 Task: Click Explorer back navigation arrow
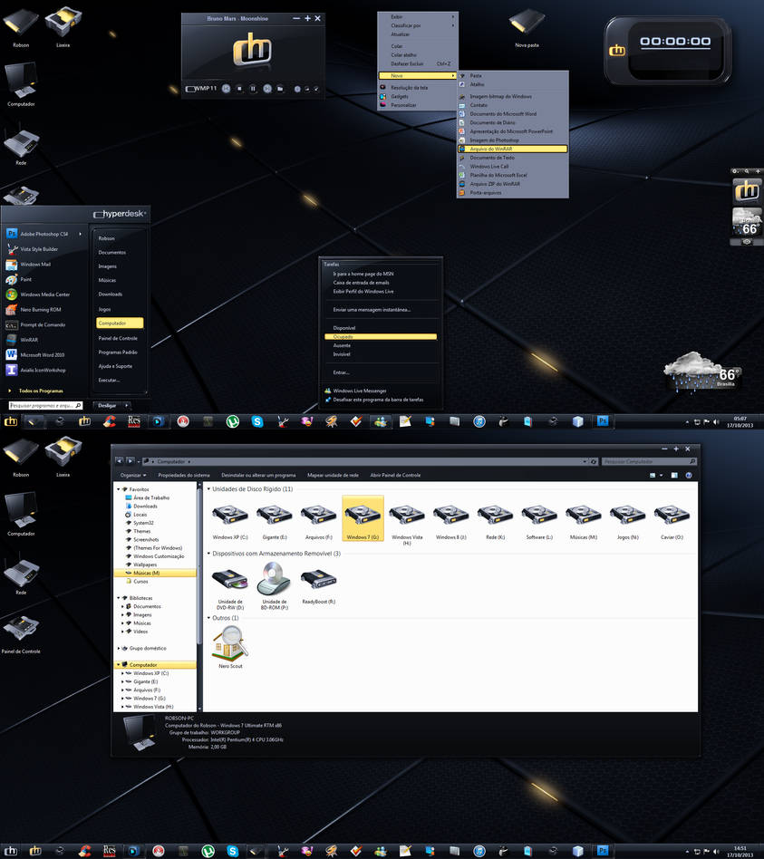click(x=120, y=461)
